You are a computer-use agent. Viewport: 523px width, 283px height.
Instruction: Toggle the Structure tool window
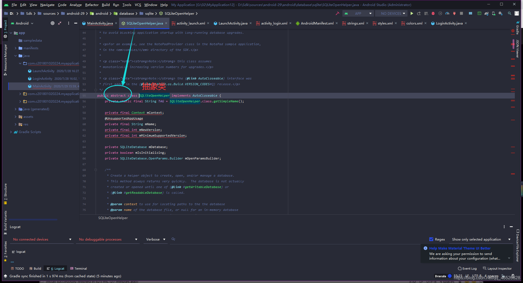[5, 194]
